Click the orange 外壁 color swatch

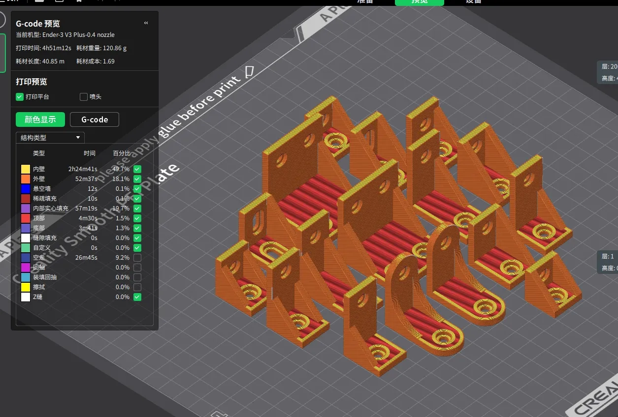pyautogui.click(x=26, y=179)
